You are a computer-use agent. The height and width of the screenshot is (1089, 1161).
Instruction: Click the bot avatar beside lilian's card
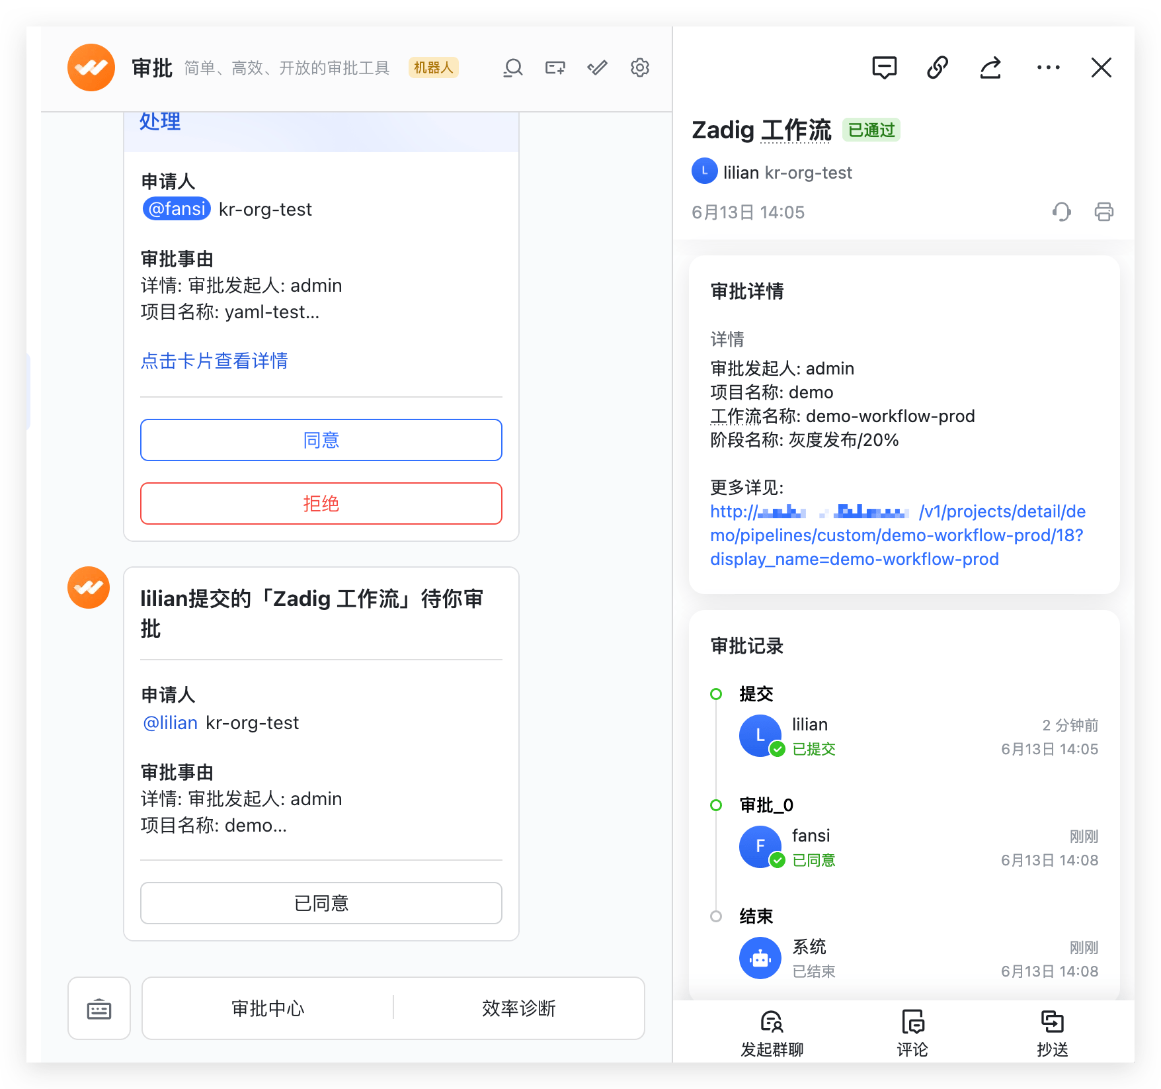pos(89,588)
